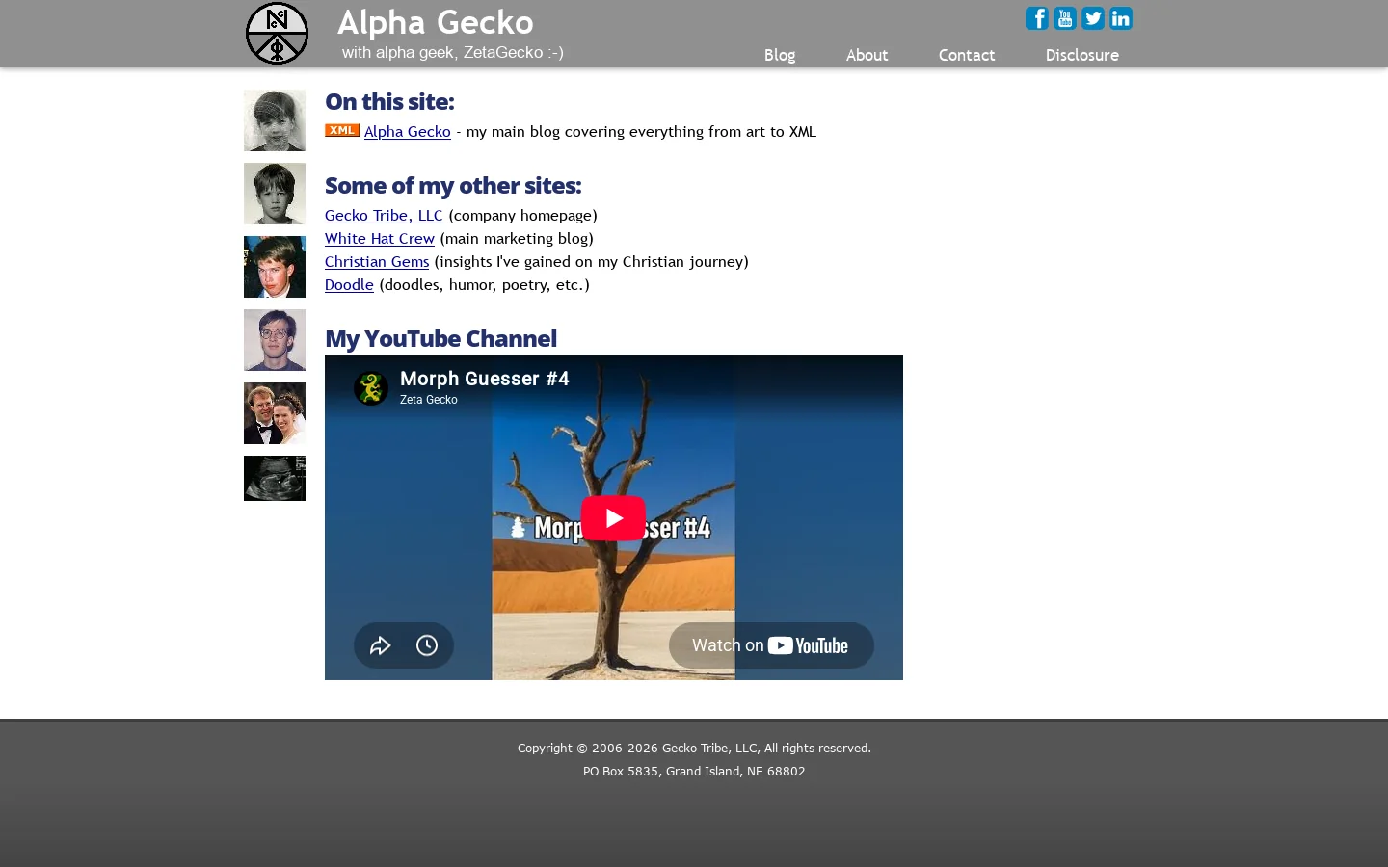Open the Twitter social icon

coord(1092,18)
